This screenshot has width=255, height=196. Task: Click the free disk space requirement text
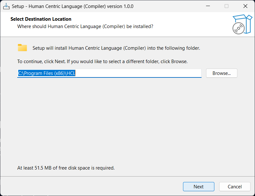66,168
